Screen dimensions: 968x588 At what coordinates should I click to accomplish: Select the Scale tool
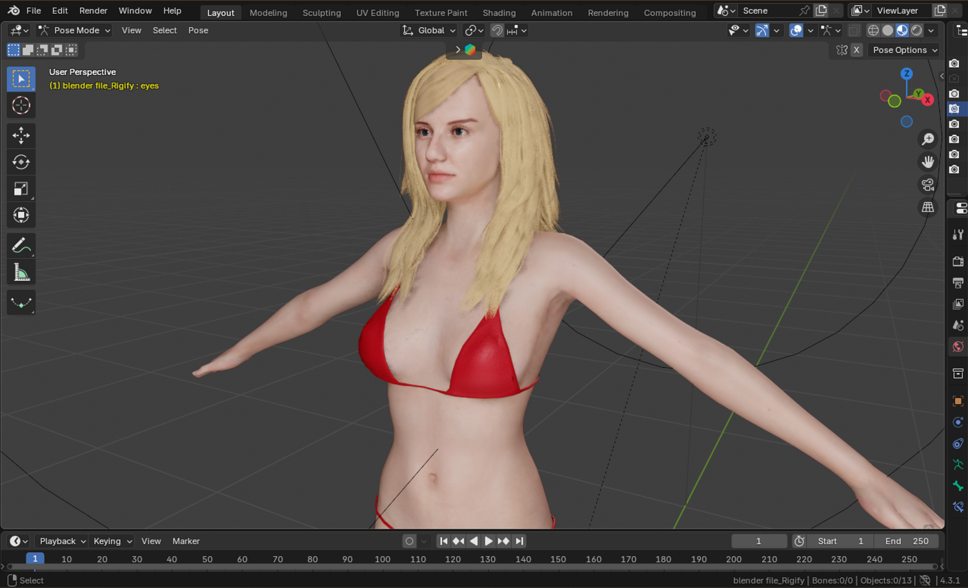tap(21, 188)
